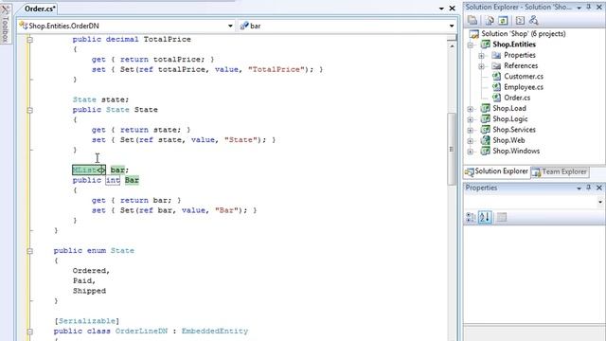Expand the Shop.Services project
The image size is (606, 341).
471,131
